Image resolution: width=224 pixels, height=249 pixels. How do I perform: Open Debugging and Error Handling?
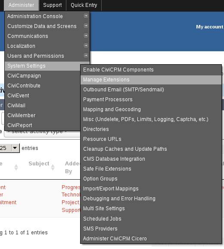(x=151, y=199)
